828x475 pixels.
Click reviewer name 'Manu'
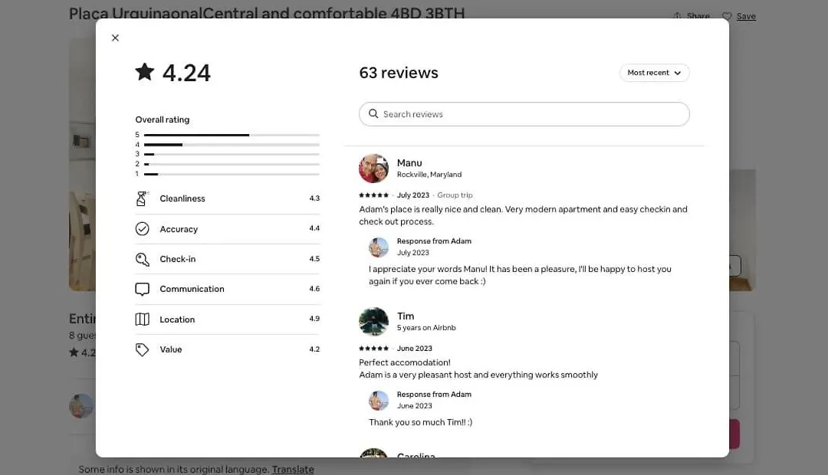(x=409, y=163)
